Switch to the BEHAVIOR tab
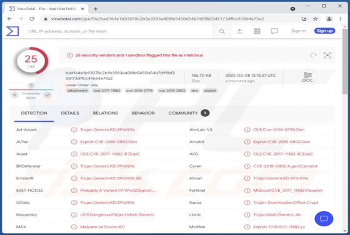Viewport: 350px width, 235px height. pos(143,113)
